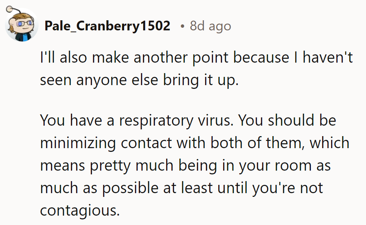Click the line starting "means pretty much being"
The height and width of the screenshot is (225, 366).
(x=185, y=165)
